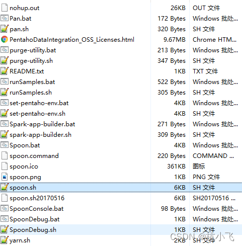Click the Spark-app-builder.bat file icon
The height and width of the screenshot is (246, 242).
click(5, 124)
